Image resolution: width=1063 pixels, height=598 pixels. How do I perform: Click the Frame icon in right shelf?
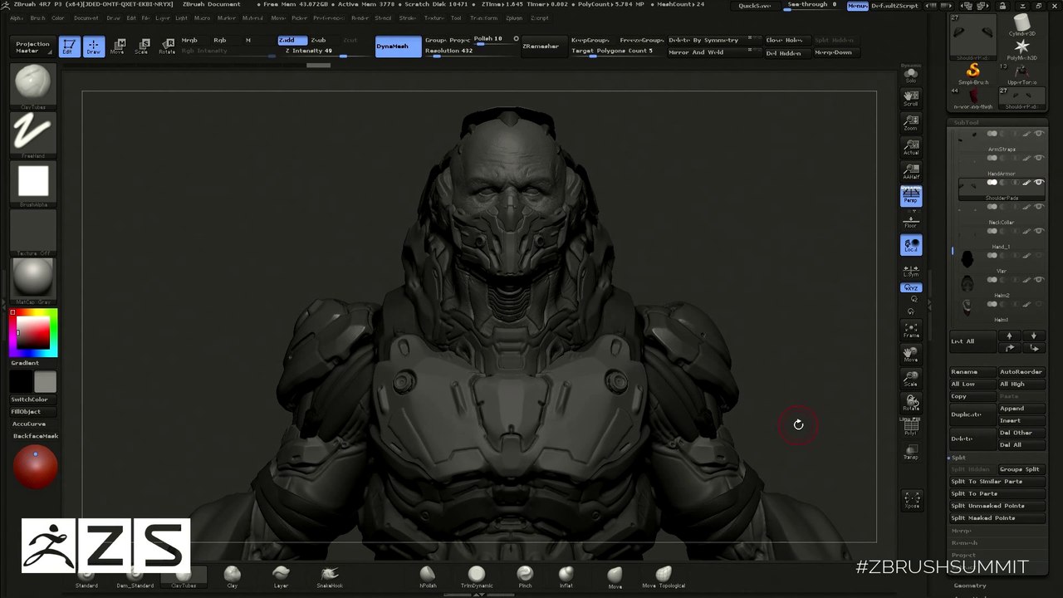point(911,330)
